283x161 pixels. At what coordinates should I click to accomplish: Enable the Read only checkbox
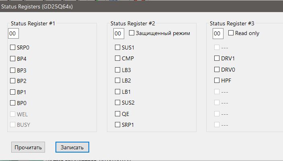point(231,33)
